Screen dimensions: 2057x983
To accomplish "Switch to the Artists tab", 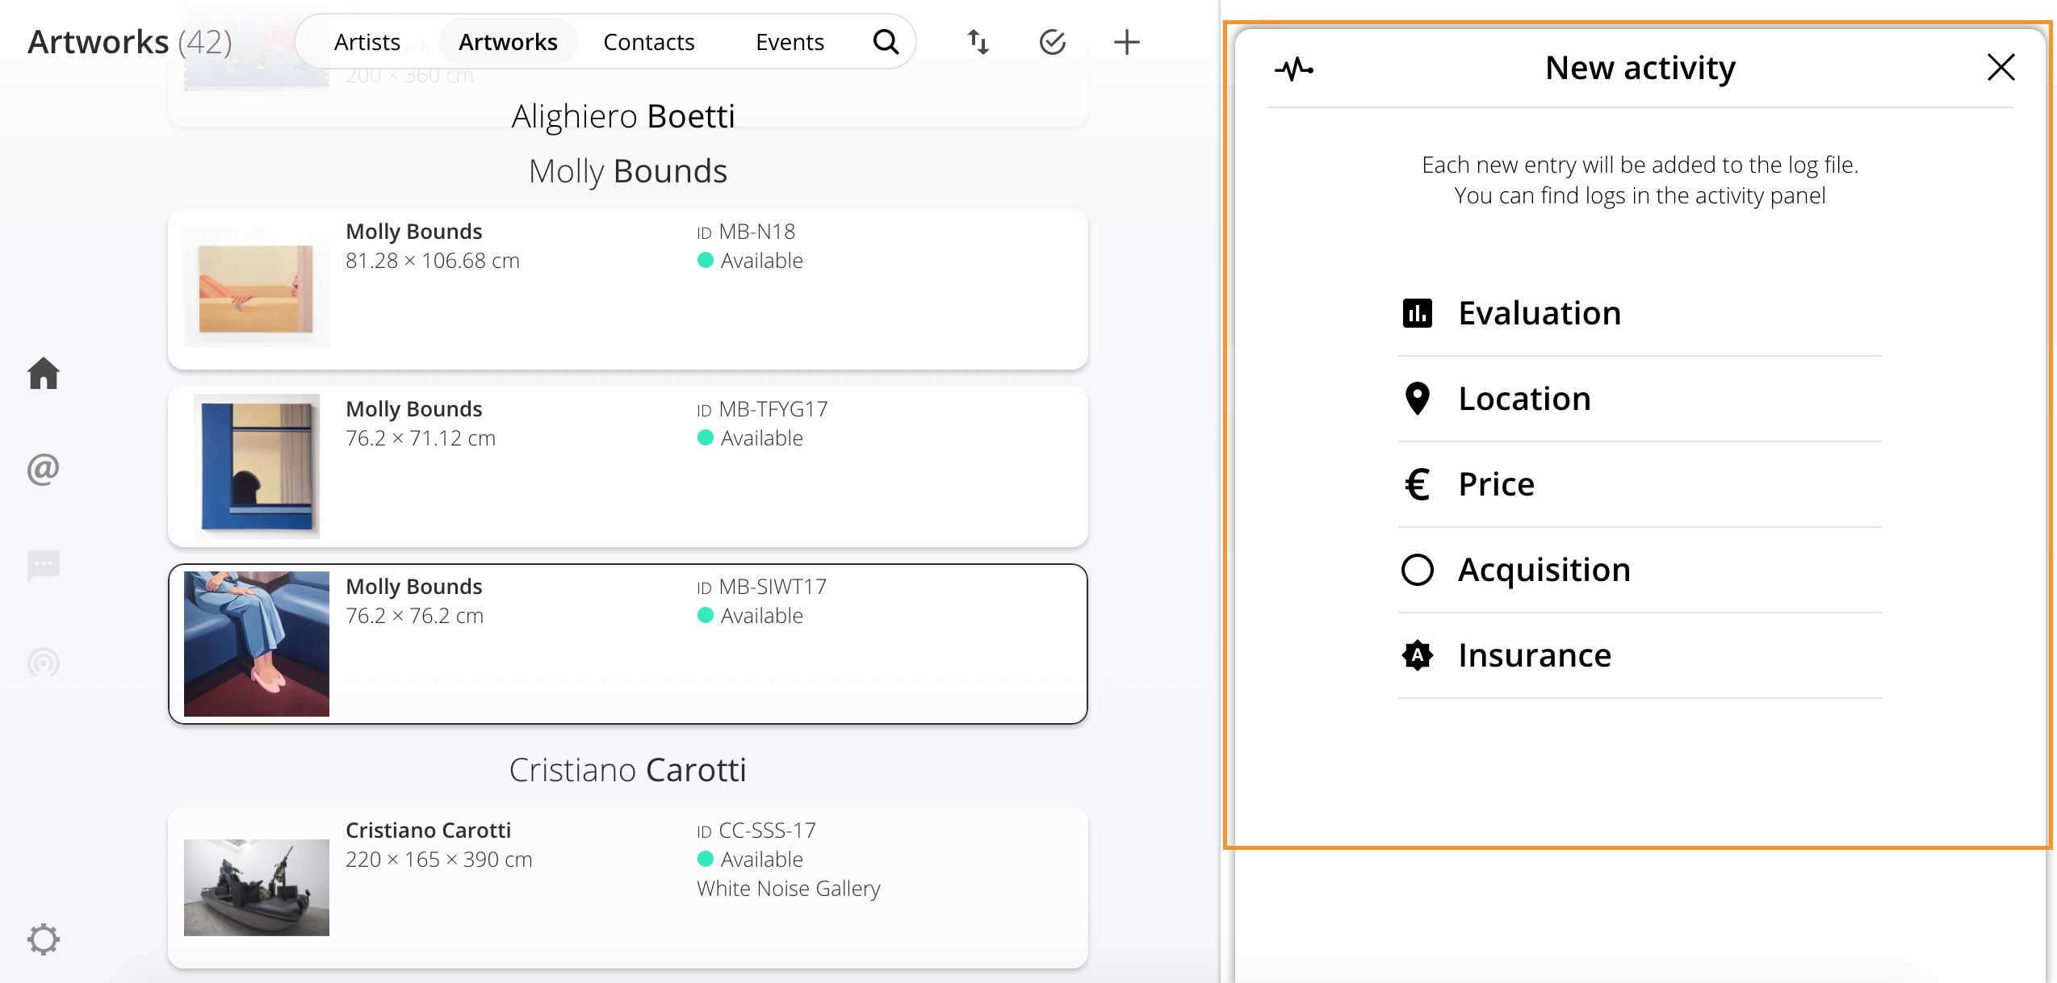I will tap(367, 42).
